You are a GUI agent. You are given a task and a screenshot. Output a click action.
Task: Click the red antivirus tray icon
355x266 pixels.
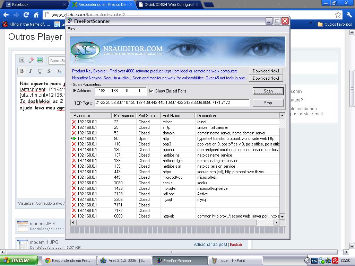pyautogui.click(x=335, y=260)
